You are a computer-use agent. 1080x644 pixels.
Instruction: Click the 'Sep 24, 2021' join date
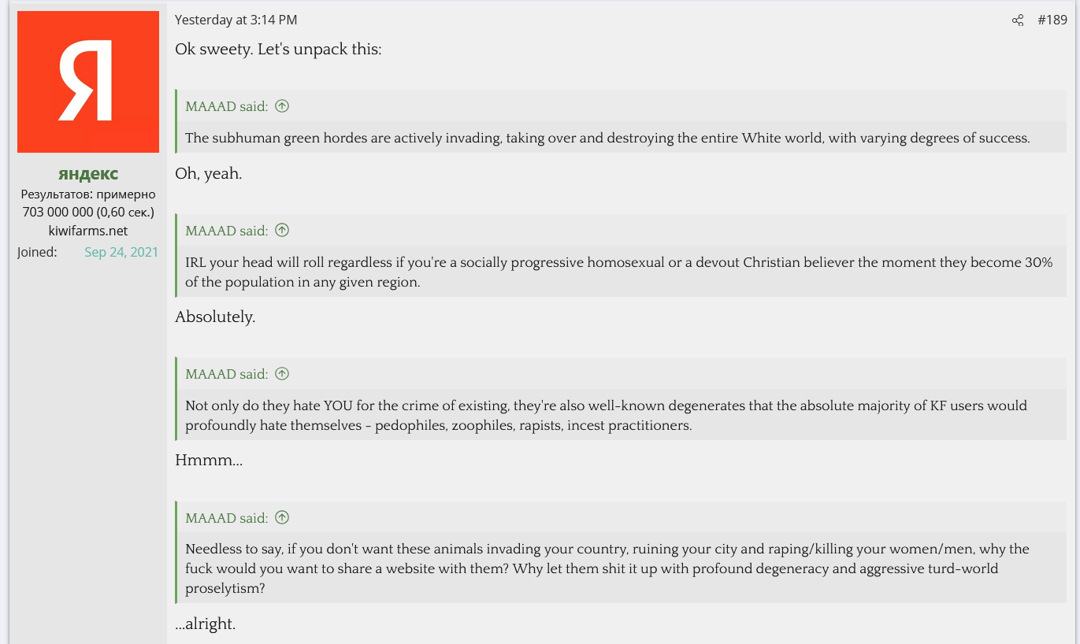121,252
